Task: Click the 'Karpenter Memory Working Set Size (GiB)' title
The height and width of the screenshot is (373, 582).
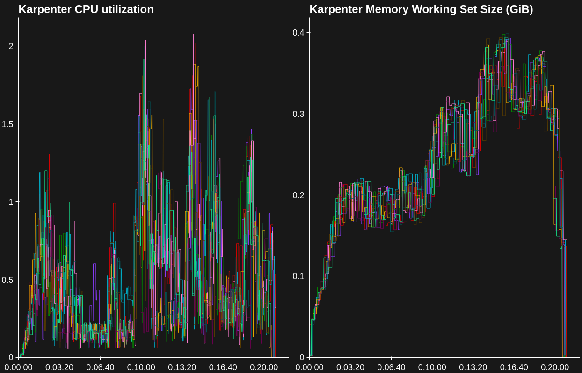Action: [421, 9]
